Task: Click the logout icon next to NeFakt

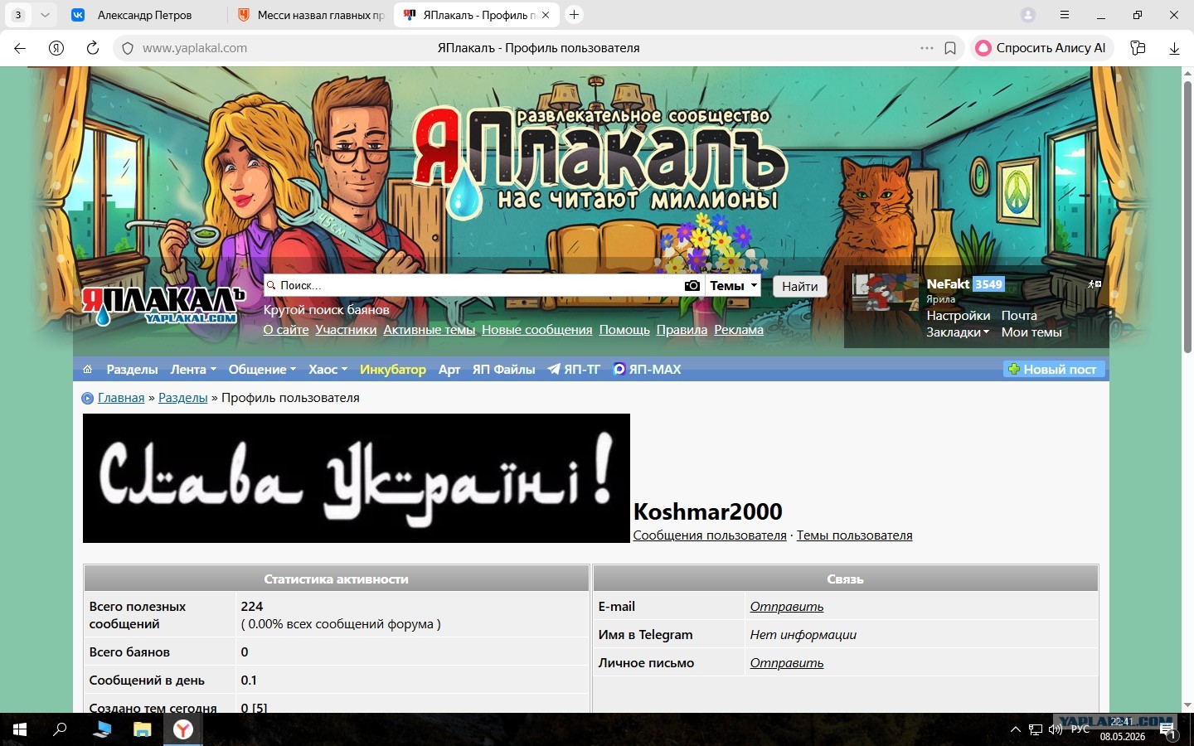Action: [x=1094, y=284]
